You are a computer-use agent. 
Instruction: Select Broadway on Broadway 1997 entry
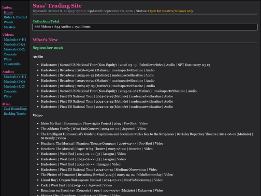click(102, 191)
